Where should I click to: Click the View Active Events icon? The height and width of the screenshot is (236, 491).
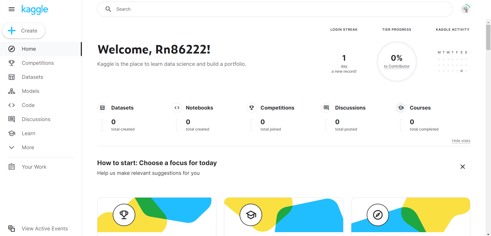pyautogui.click(x=12, y=228)
